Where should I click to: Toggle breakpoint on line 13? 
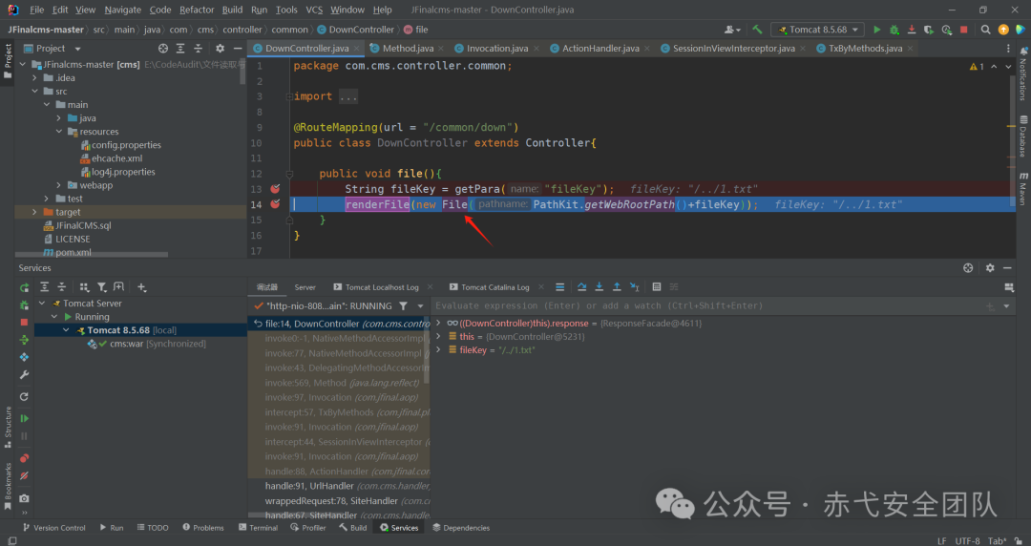click(275, 189)
